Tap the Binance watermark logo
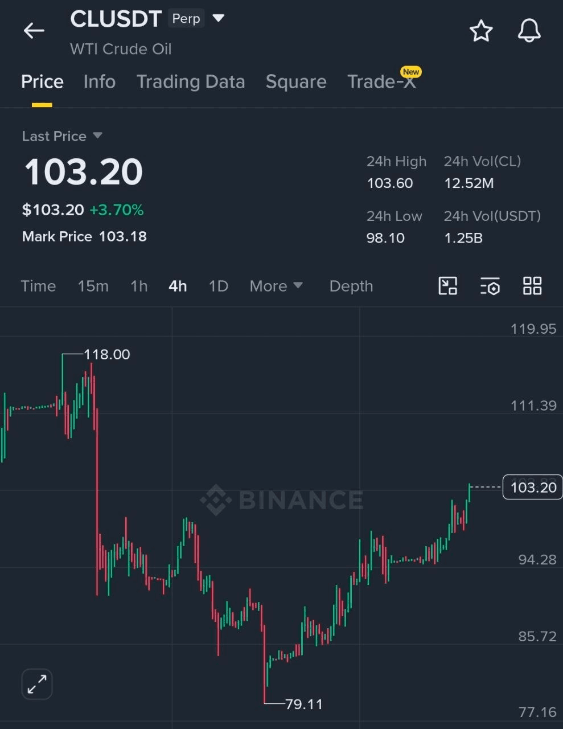This screenshot has width=563, height=729. point(282,500)
